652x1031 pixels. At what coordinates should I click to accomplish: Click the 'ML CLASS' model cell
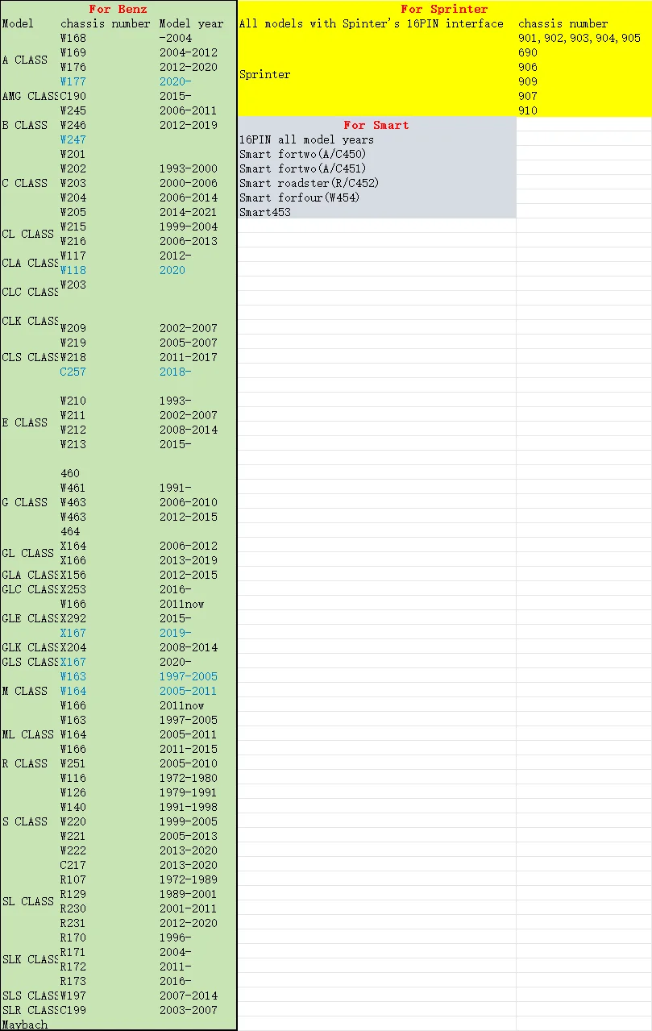click(28, 734)
